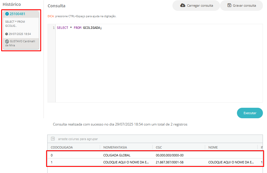Click the Executar button
This screenshot has height=173, width=267.
point(250,113)
